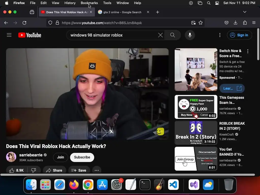
Task: Subscribe to sarriebearrie
Action: (x=82, y=157)
